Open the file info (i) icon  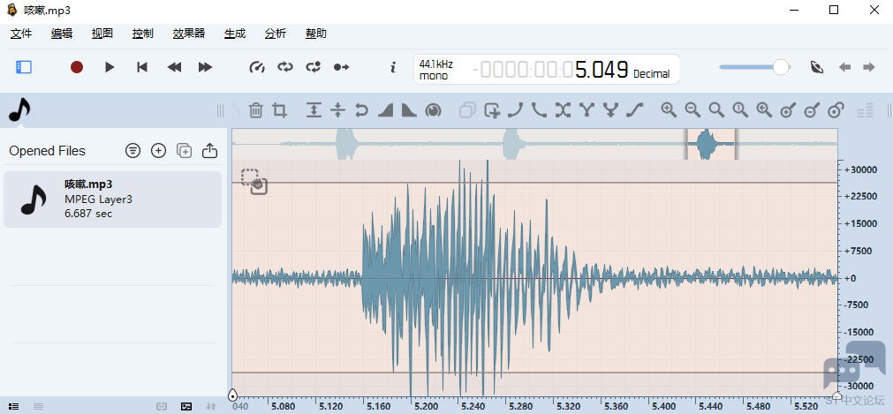tap(392, 67)
